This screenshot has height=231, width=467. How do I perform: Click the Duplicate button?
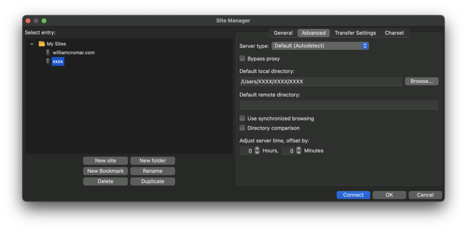pyautogui.click(x=152, y=181)
